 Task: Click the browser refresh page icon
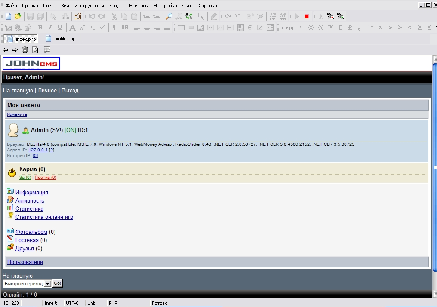pos(35,50)
